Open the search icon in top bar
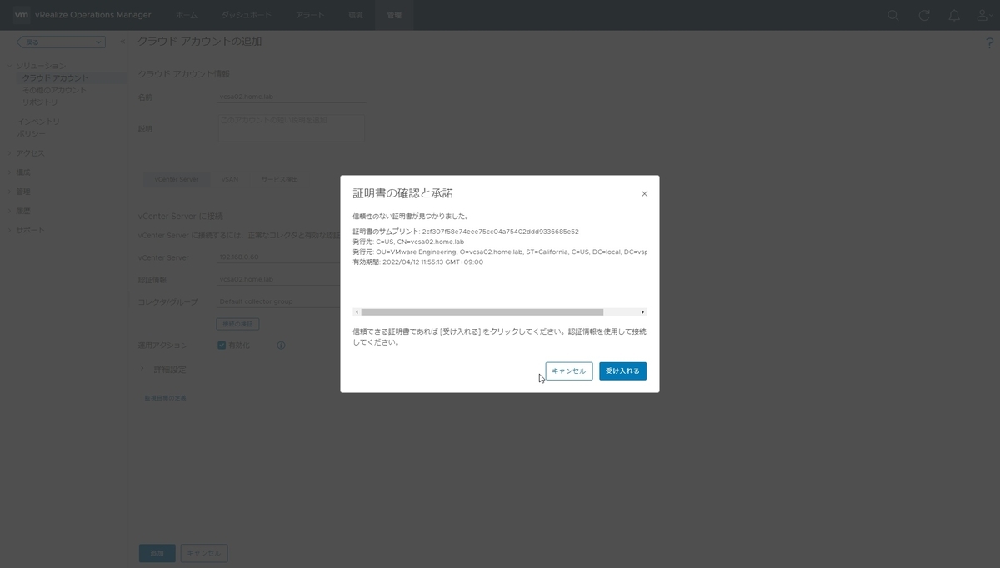The width and height of the screenshot is (1000, 568). click(892, 15)
